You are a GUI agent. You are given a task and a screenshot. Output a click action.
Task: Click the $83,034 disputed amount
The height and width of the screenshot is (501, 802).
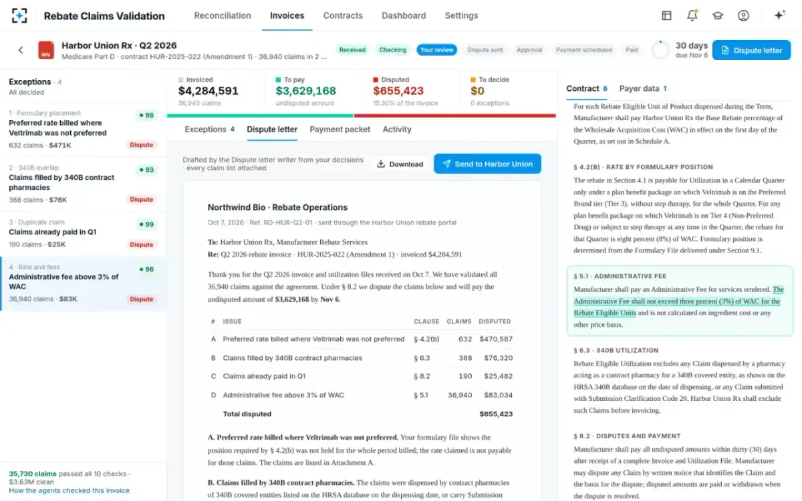(499, 395)
